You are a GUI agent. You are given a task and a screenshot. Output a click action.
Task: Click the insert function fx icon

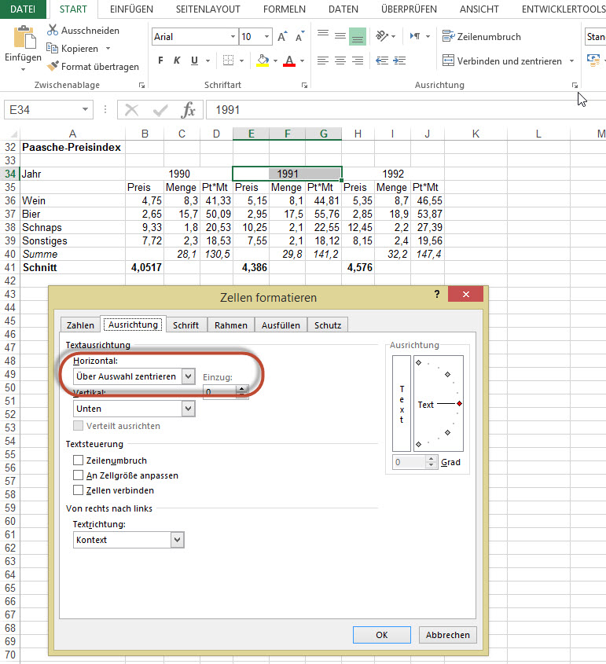[x=188, y=110]
